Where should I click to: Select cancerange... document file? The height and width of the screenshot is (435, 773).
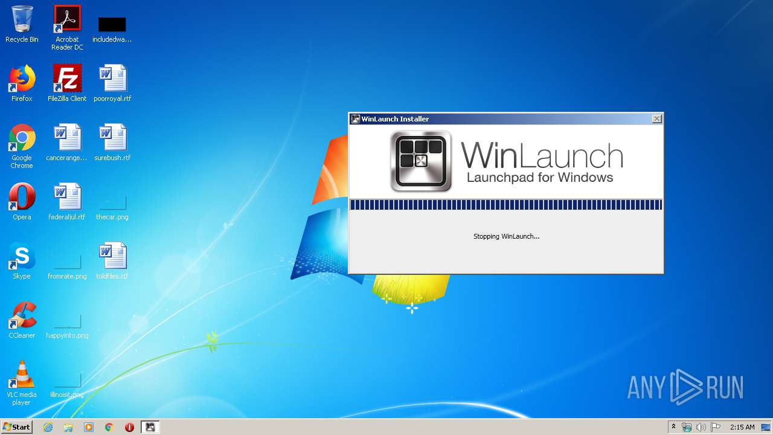[67, 143]
